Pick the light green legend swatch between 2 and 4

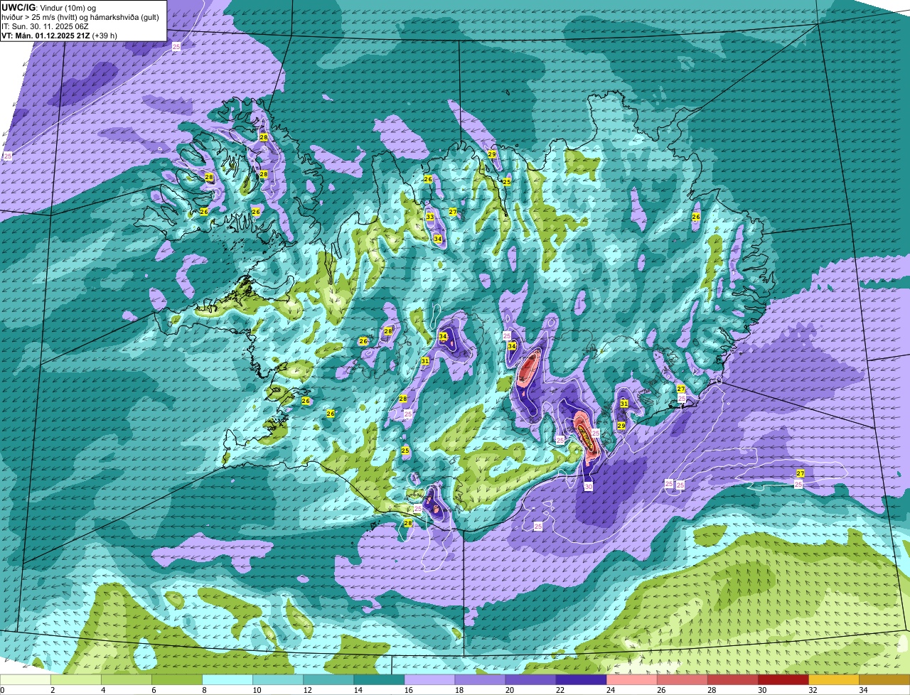click(x=76, y=679)
